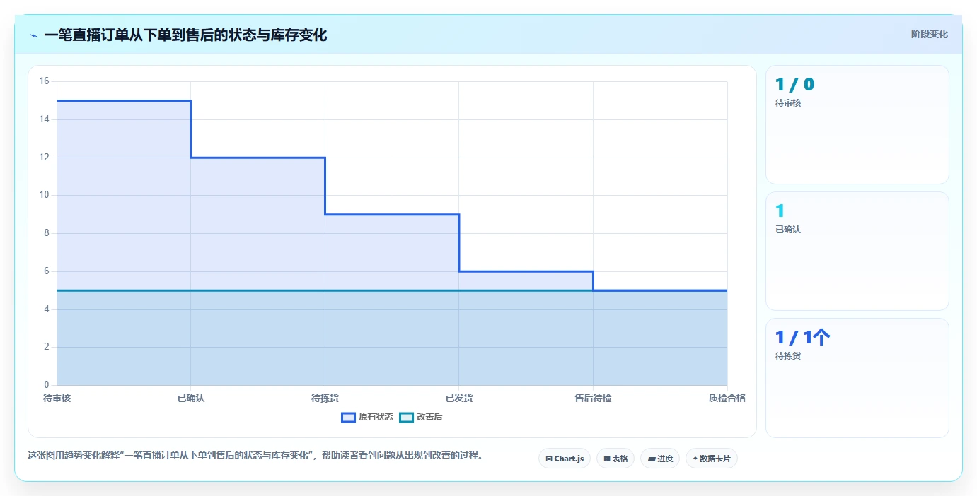Click the 待审核 x-axis label
This screenshot has height=496, width=977.
57,398
